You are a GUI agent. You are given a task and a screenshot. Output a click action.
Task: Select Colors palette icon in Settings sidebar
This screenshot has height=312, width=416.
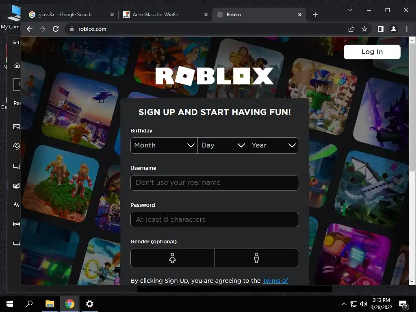(16, 146)
